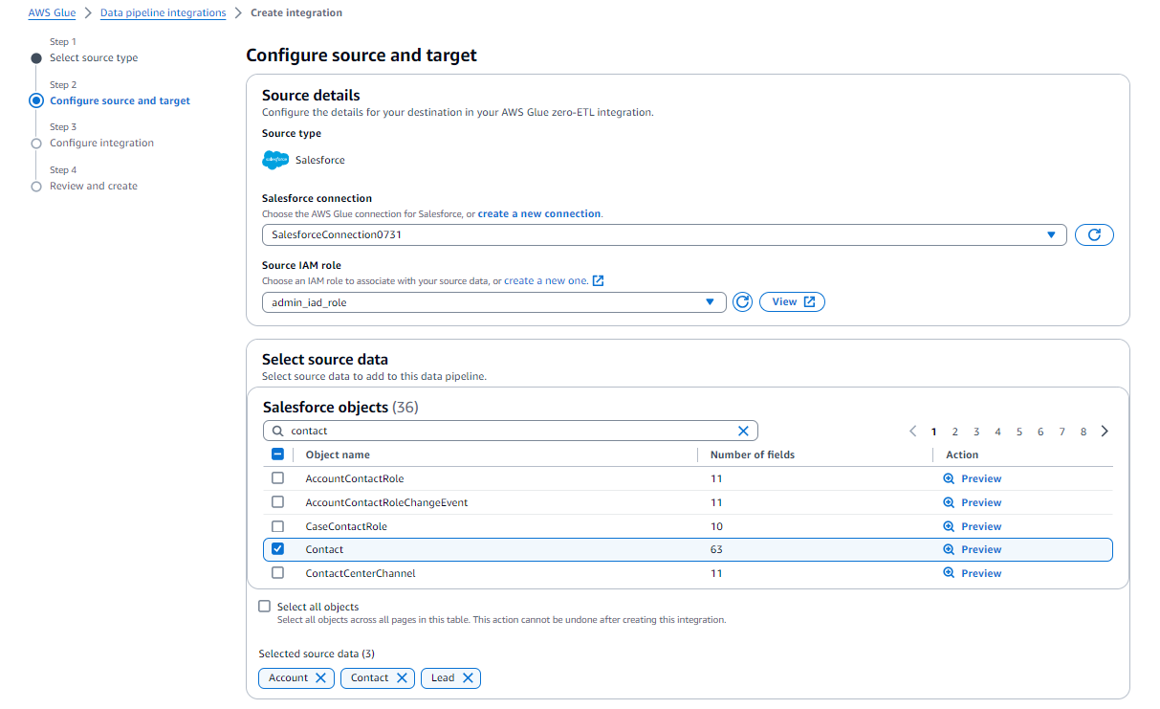Go to next page of Salesforce objects

pos(1105,431)
